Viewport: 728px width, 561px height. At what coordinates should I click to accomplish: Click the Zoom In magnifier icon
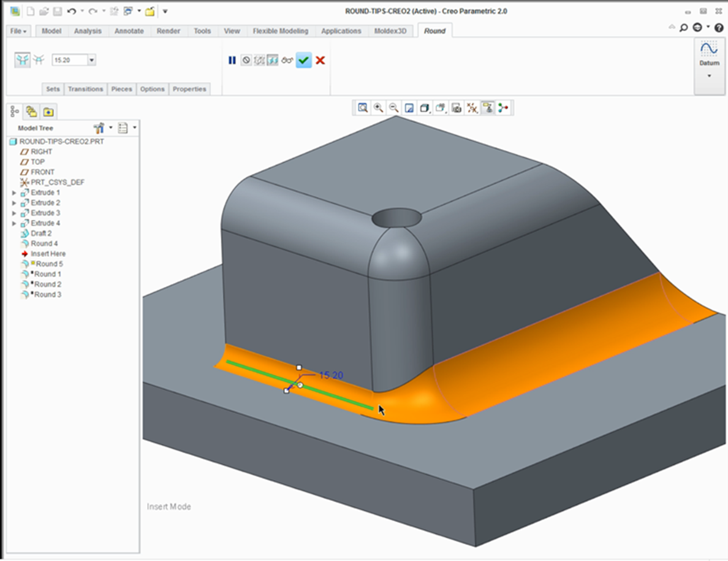click(378, 108)
